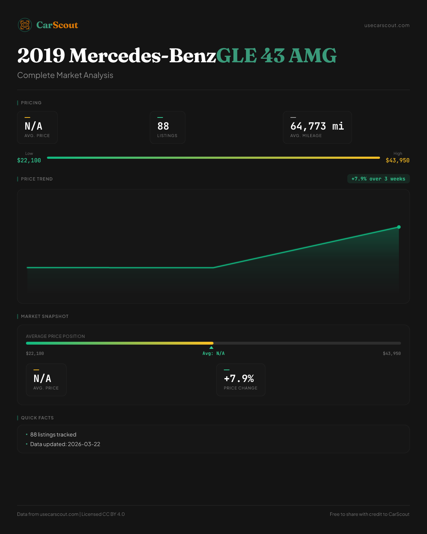Click the low-to-high price range bar
Viewport: 427px width, 534px height.
(x=213, y=158)
